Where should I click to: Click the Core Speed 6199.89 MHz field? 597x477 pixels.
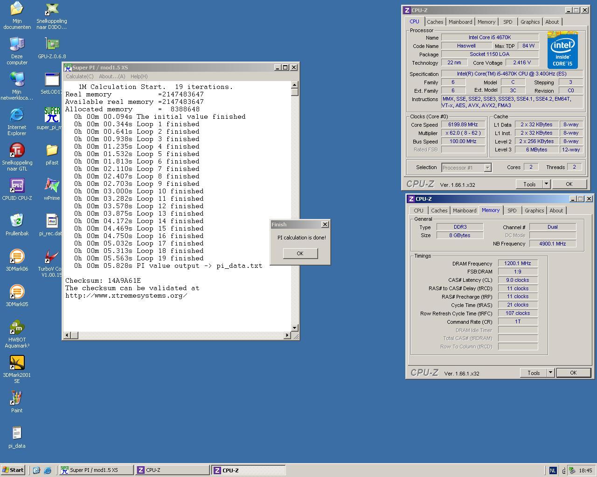[463, 124]
